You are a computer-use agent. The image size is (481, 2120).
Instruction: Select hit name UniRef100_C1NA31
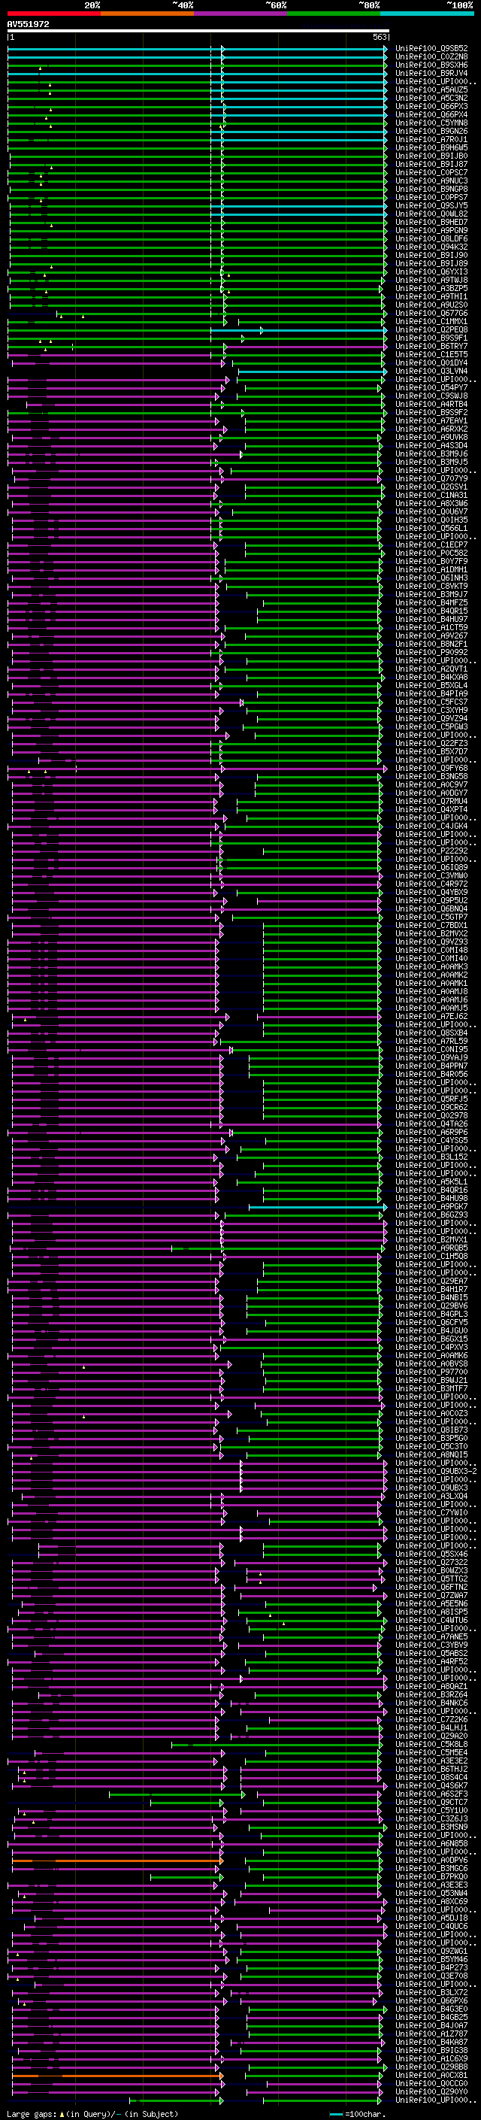(x=431, y=495)
